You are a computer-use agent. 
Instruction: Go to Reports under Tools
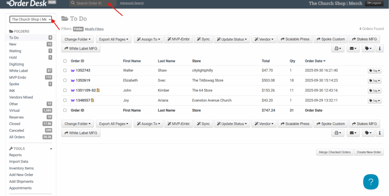click(16, 155)
